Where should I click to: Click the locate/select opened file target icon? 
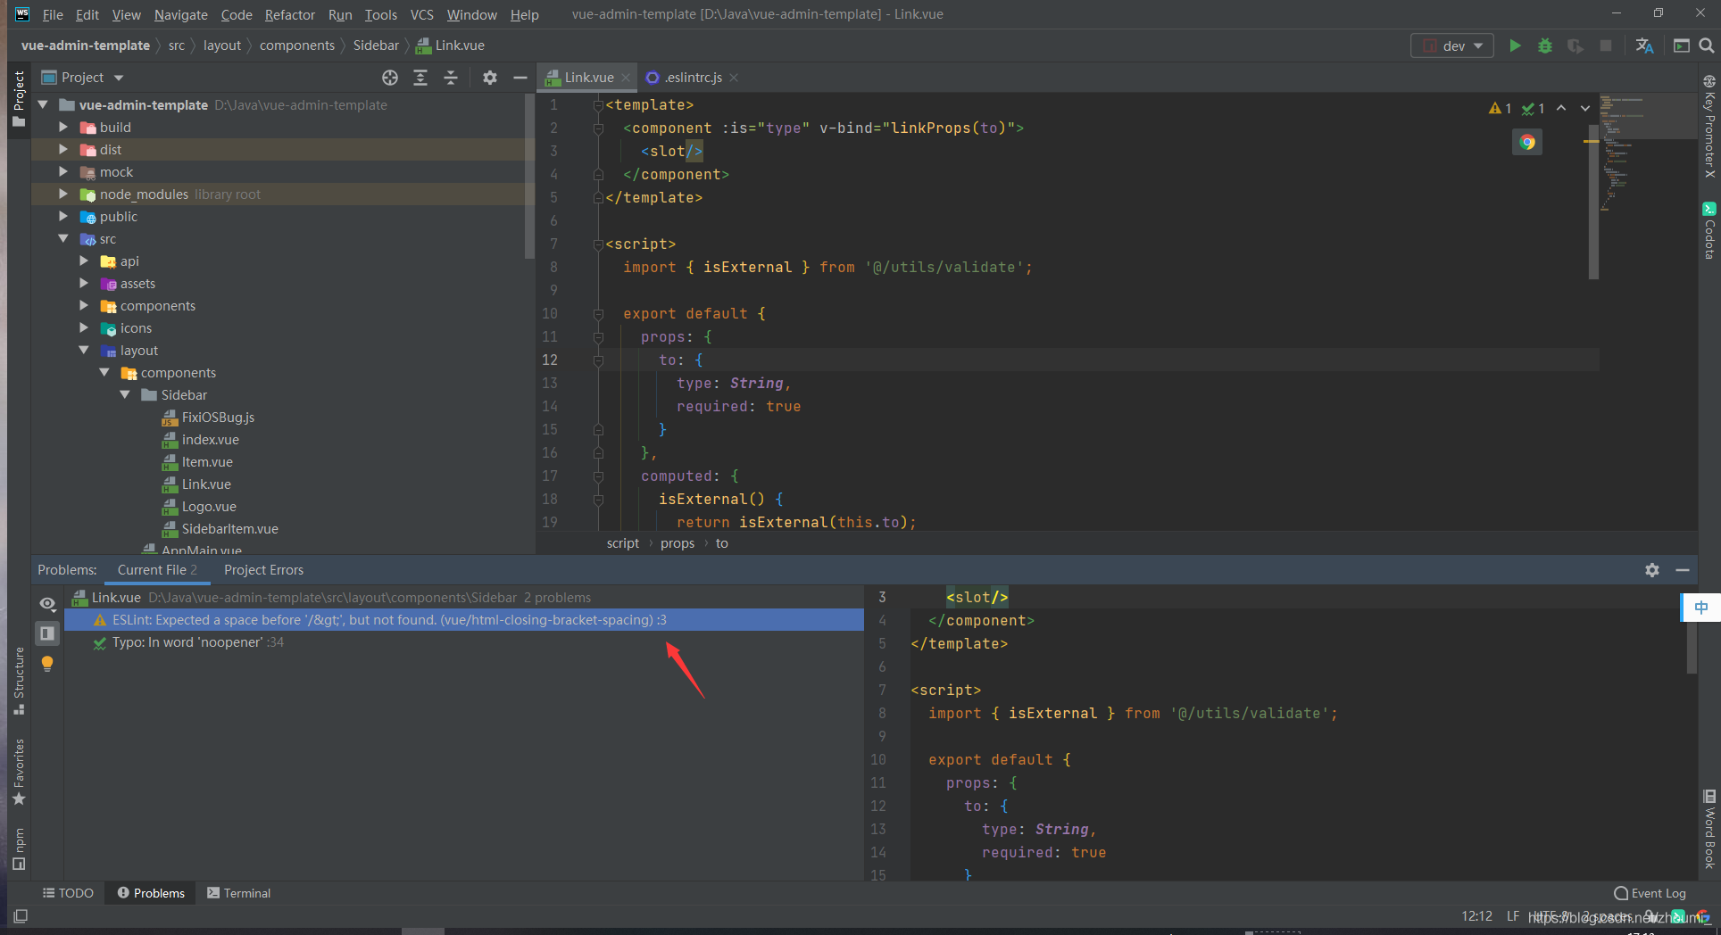(390, 78)
